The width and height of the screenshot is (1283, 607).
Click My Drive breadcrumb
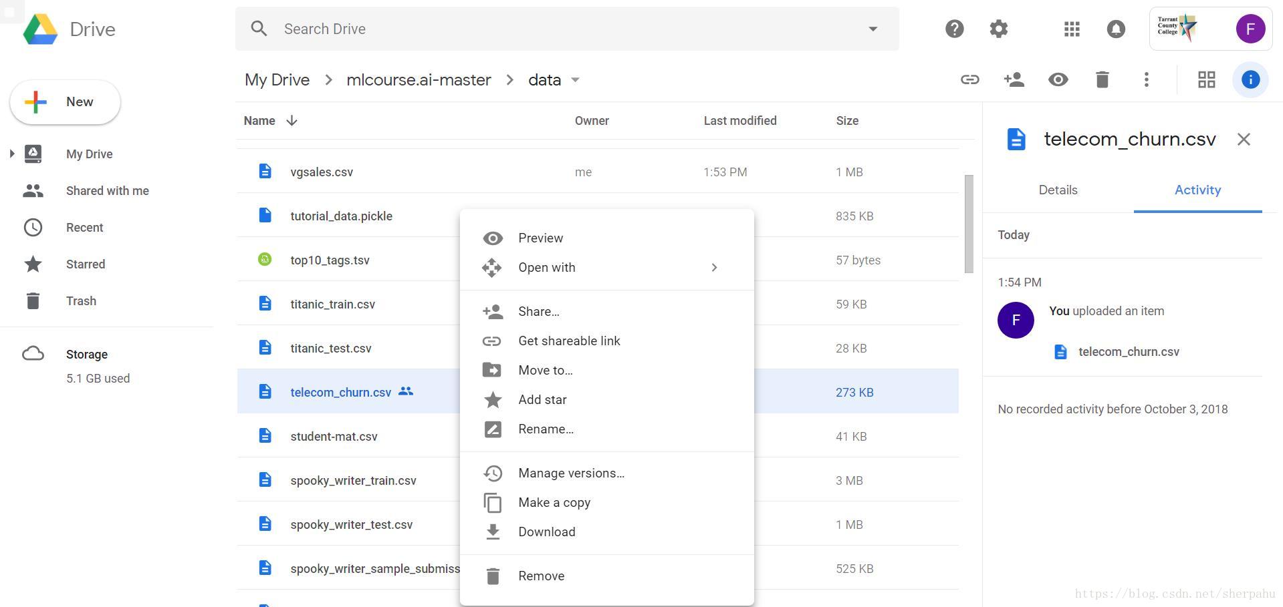tap(277, 80)
